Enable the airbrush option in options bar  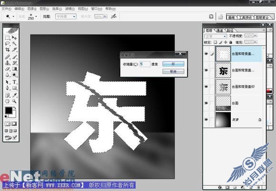tap(114, 16)
